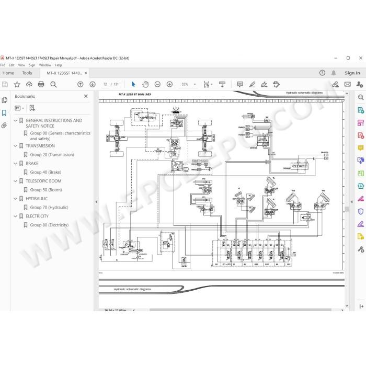The width and height of the screenshot is (366, 366).
Task: Switch to the Tools tab
Action: tap(27, 73)
